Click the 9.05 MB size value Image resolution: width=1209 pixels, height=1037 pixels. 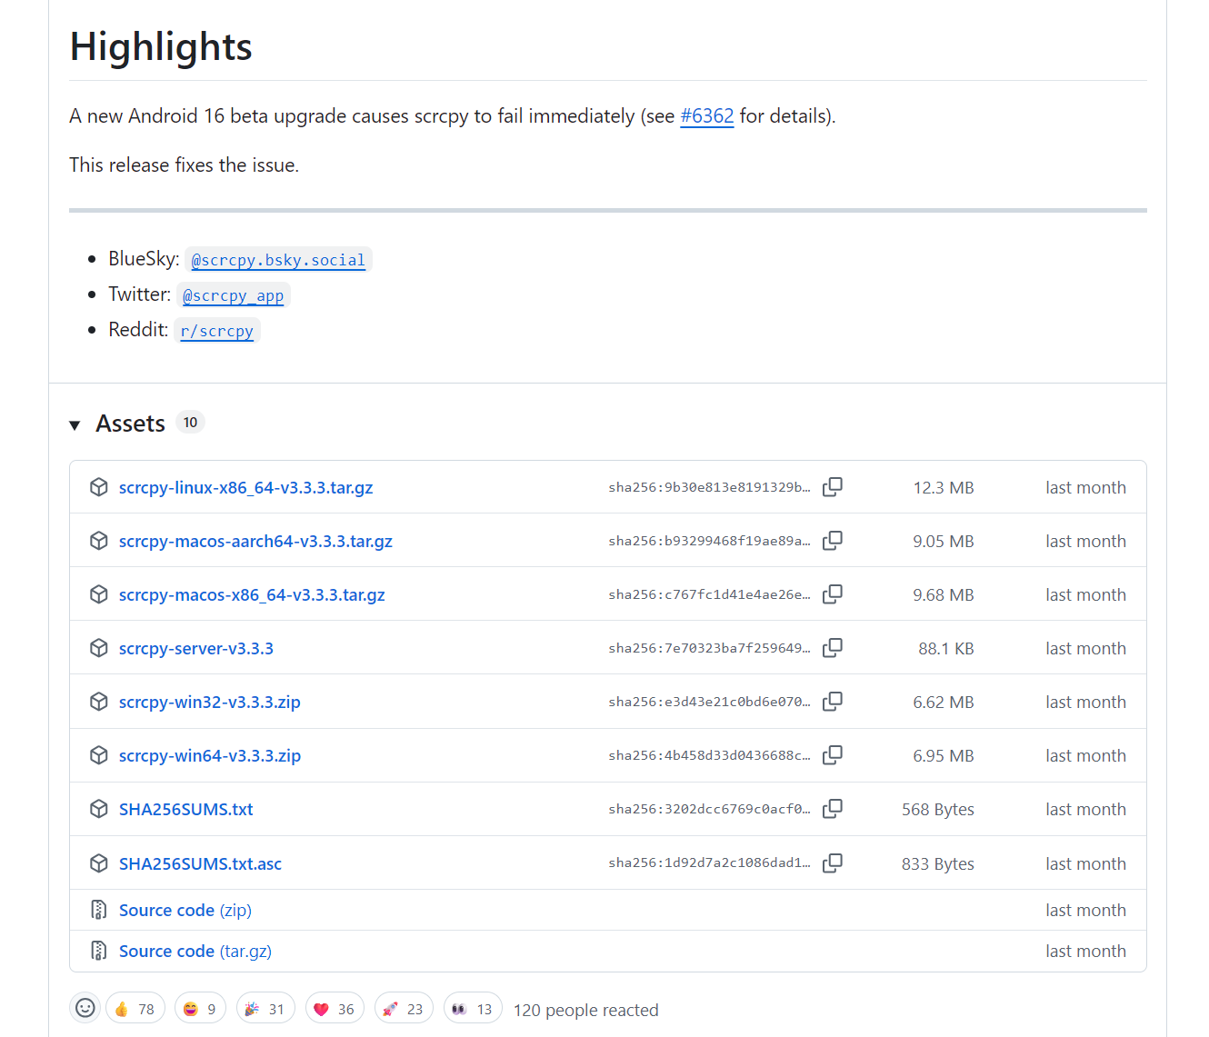pyautogui.click(x=944, y=542)
